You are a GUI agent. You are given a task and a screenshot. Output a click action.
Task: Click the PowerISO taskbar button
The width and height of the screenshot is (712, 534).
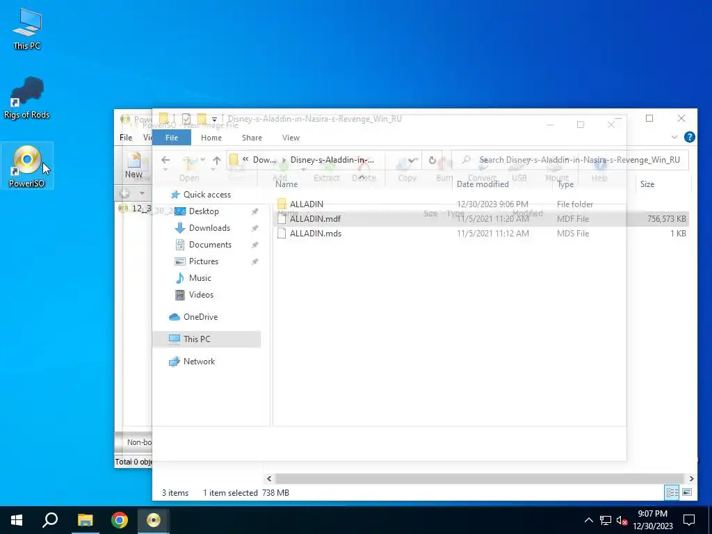tap(154, 520)
